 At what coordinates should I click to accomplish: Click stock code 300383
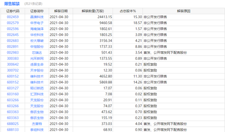point(13,59)
